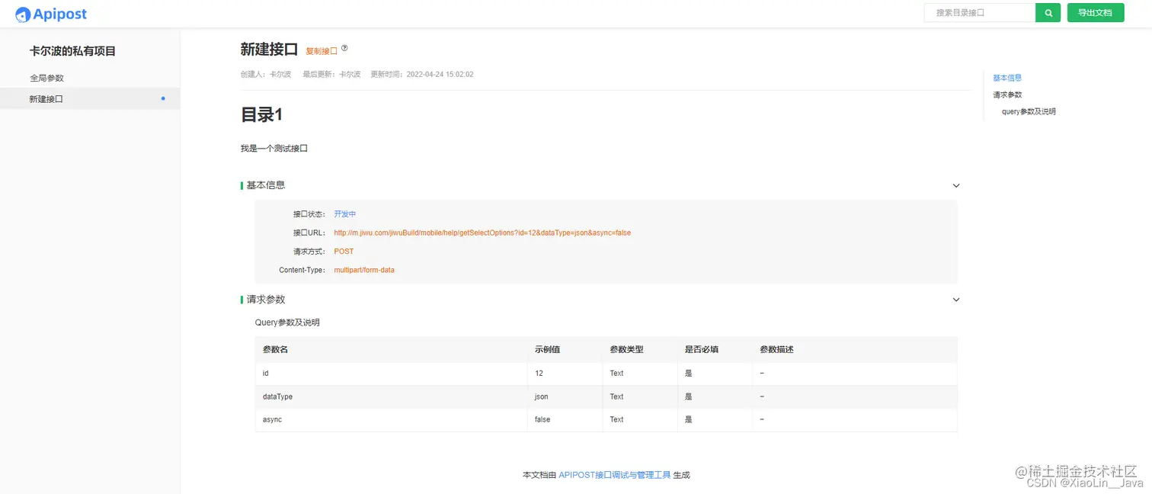Click the multipart/form-data content type value
The width and height of the screenshot is (1152, 494).
point(364,270)
